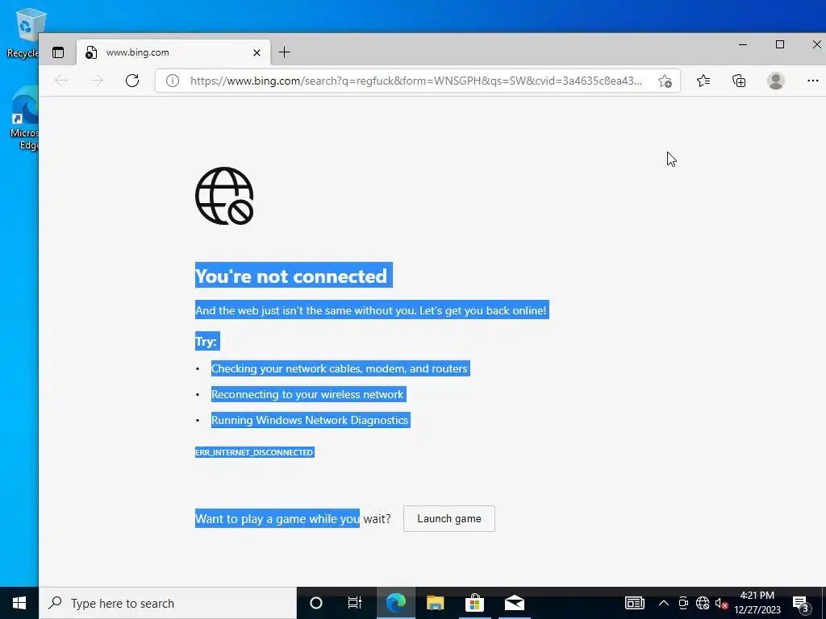Open Cortana circle icon in taskbar

coord(316,603)
